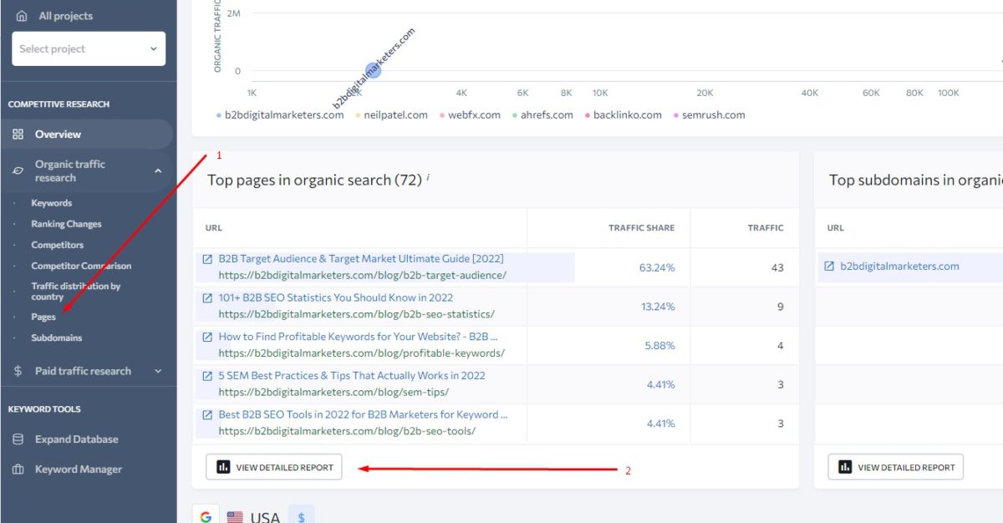Click the USA flag location selector
1003x523 pixels.
[x=235, y=515]
